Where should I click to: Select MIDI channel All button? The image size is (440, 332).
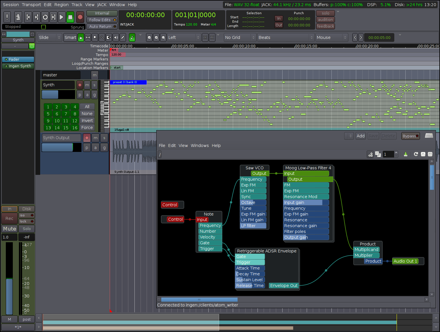(x=87, y=107)
